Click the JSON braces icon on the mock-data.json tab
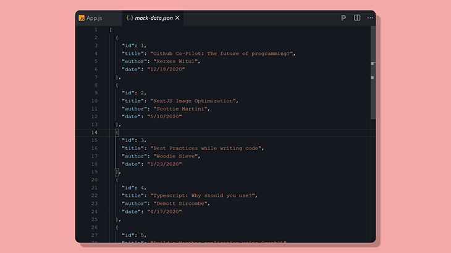This screenshot has height=253, width=451. [130, 18]
